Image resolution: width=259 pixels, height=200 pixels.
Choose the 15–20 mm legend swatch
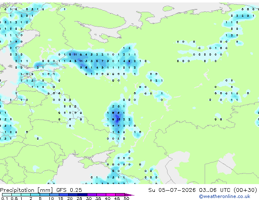click(63, 195)
